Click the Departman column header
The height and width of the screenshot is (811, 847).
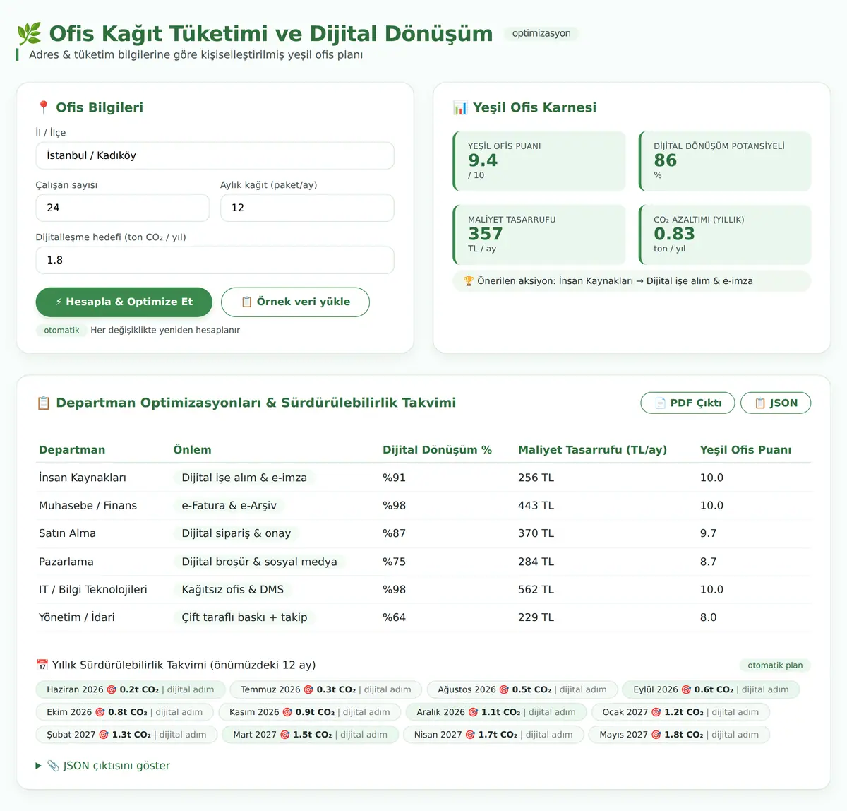pyautogui.click(x=72, y=450)
